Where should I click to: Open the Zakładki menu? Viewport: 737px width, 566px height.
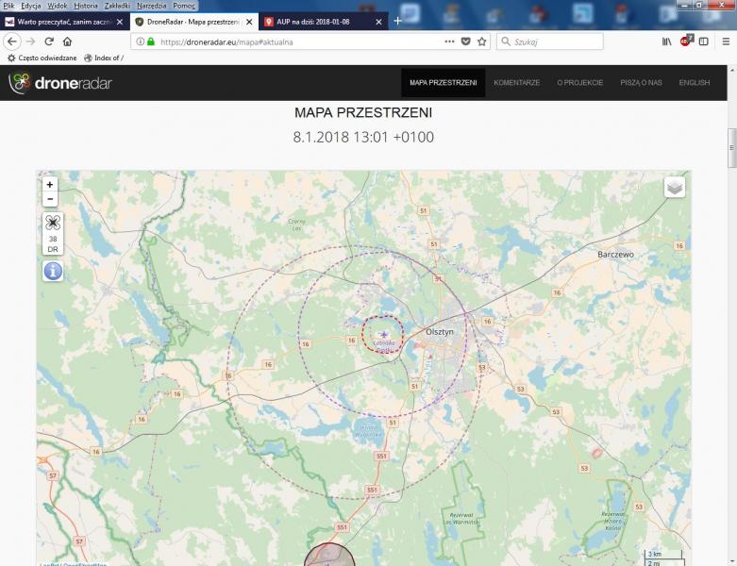(117, 6)
